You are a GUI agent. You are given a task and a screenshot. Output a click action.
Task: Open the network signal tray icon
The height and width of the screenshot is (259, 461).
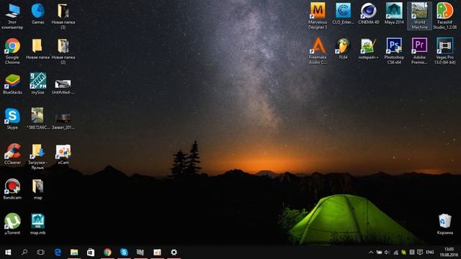coord(395,253)
